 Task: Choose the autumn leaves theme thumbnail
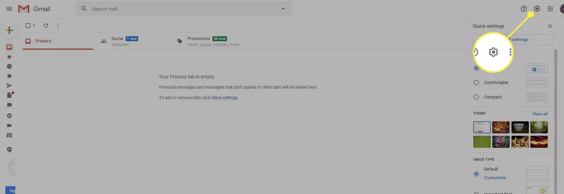coord(501,127)
